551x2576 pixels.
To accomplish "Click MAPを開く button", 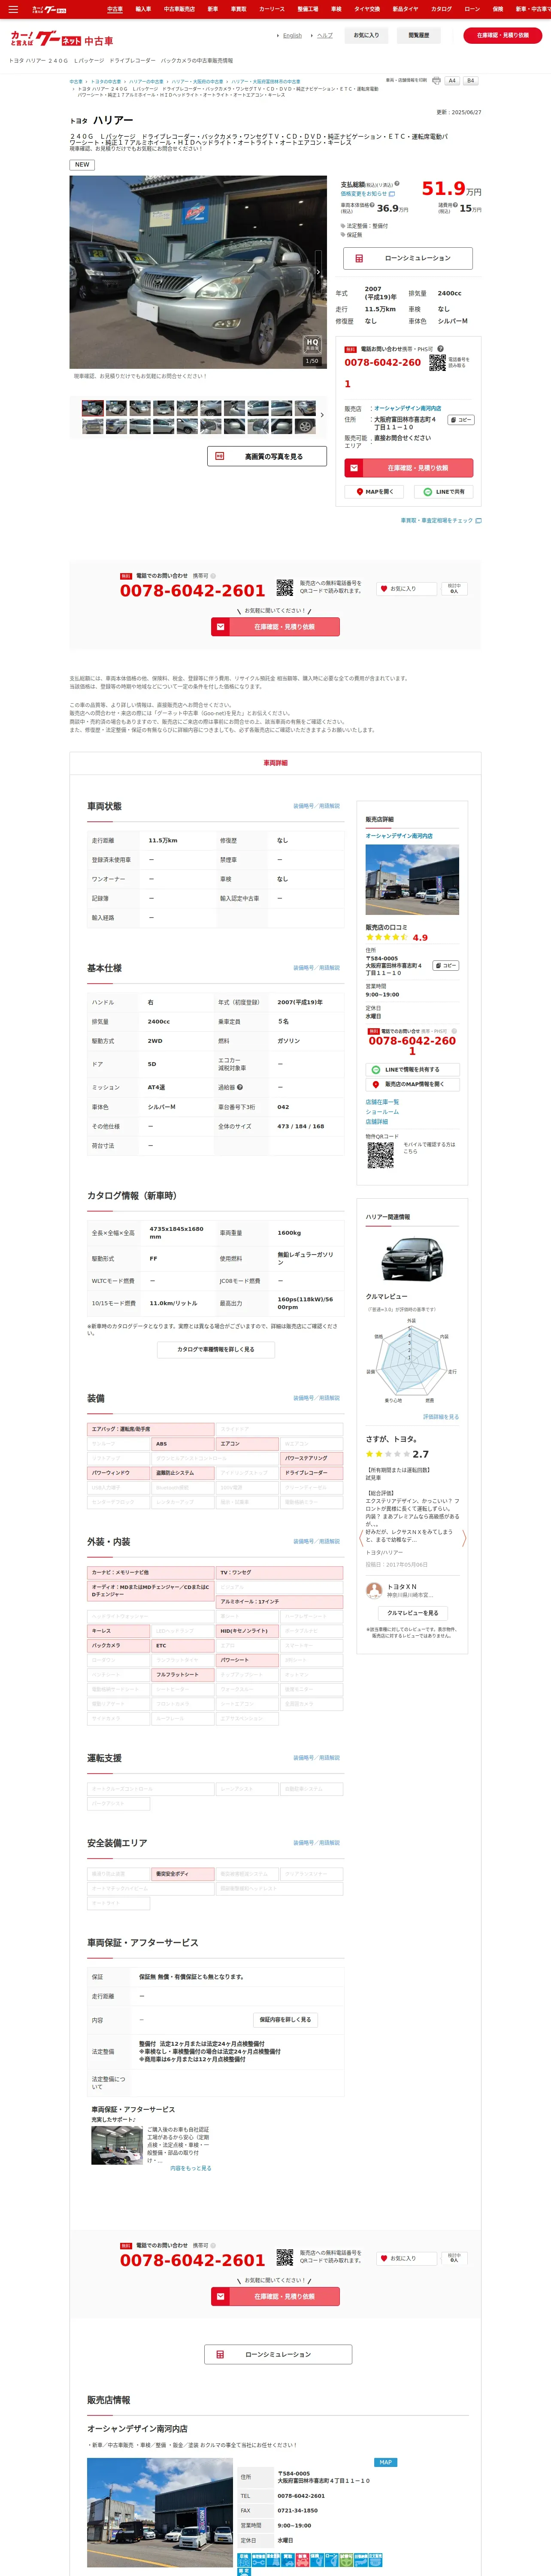I will [x=375, y=492].
